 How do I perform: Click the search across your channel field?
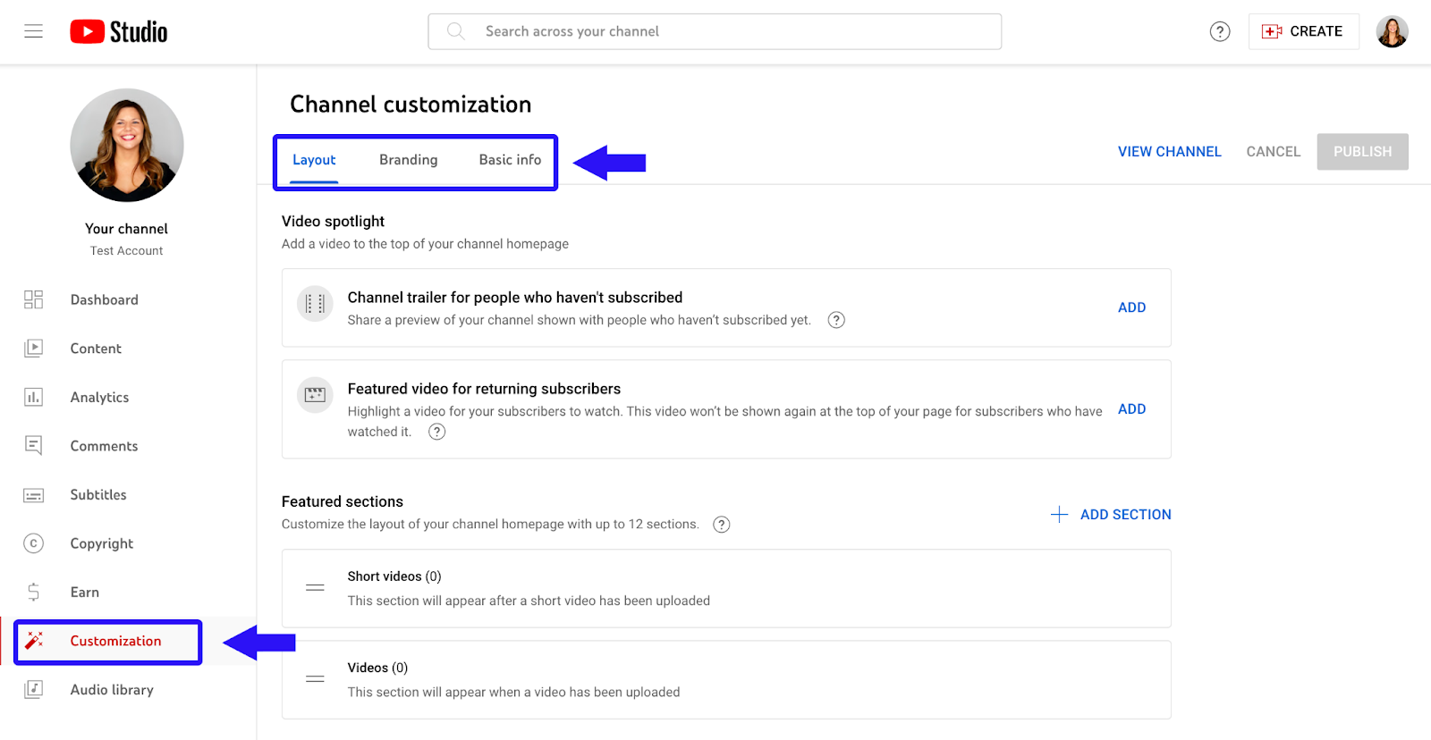(x=715, y=31)
